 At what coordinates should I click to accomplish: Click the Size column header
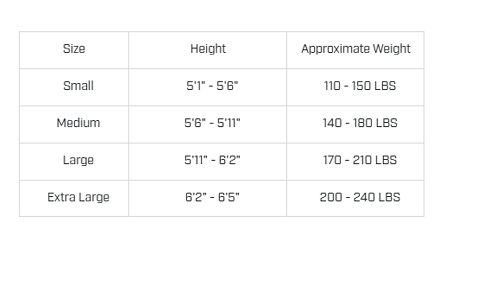(x=74, y=49)
